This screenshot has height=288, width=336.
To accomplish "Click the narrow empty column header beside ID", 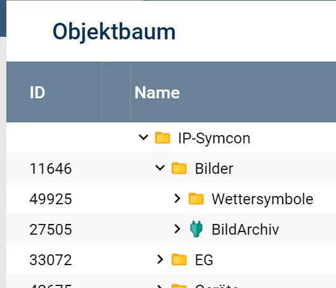I will pos(116,92).
